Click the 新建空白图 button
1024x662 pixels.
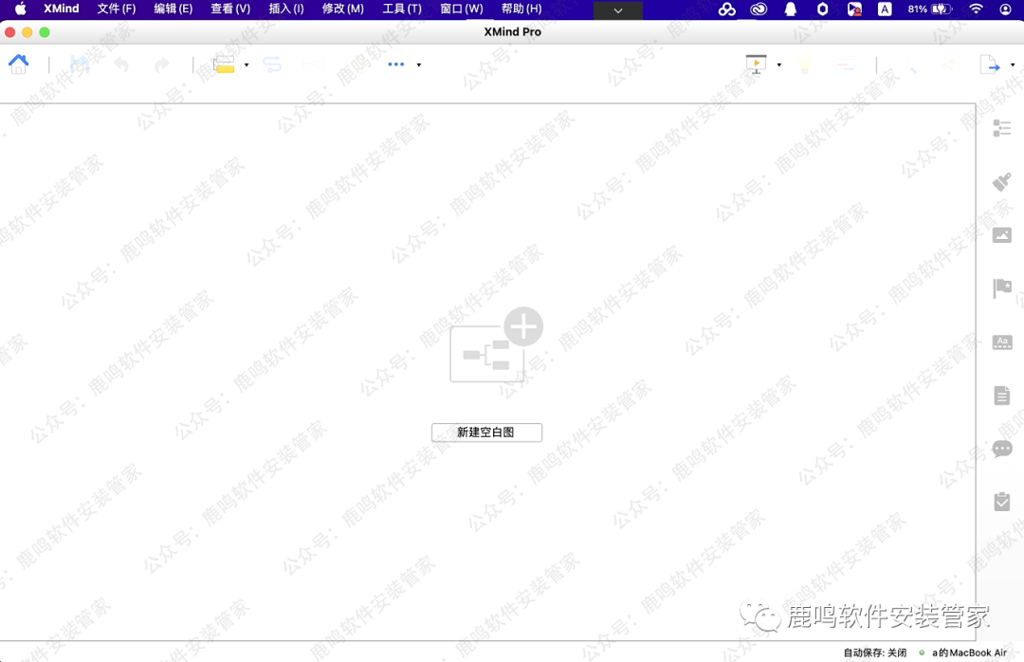tap(486, 432)
